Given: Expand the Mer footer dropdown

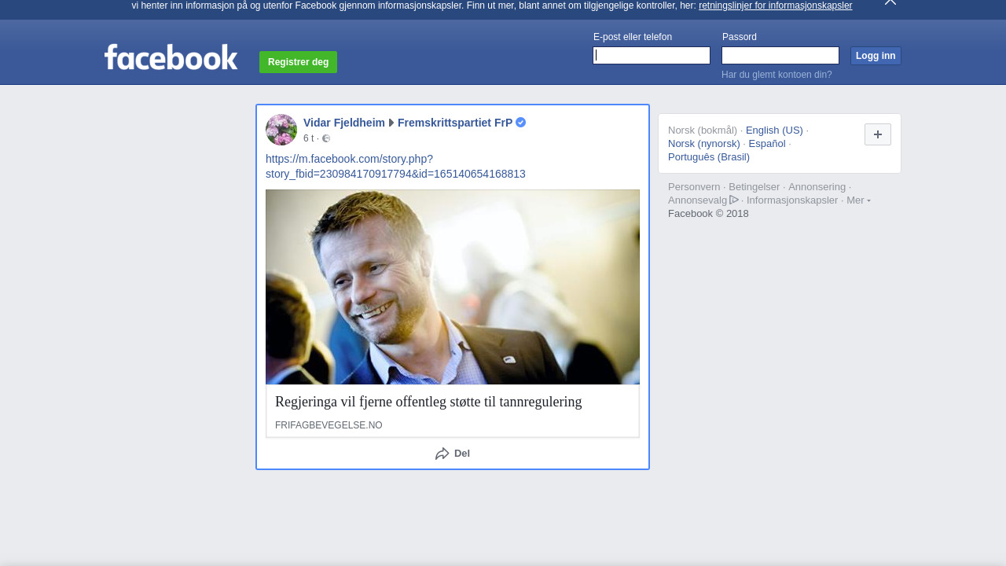Looking at the screenshot, I should coord(858,200).
